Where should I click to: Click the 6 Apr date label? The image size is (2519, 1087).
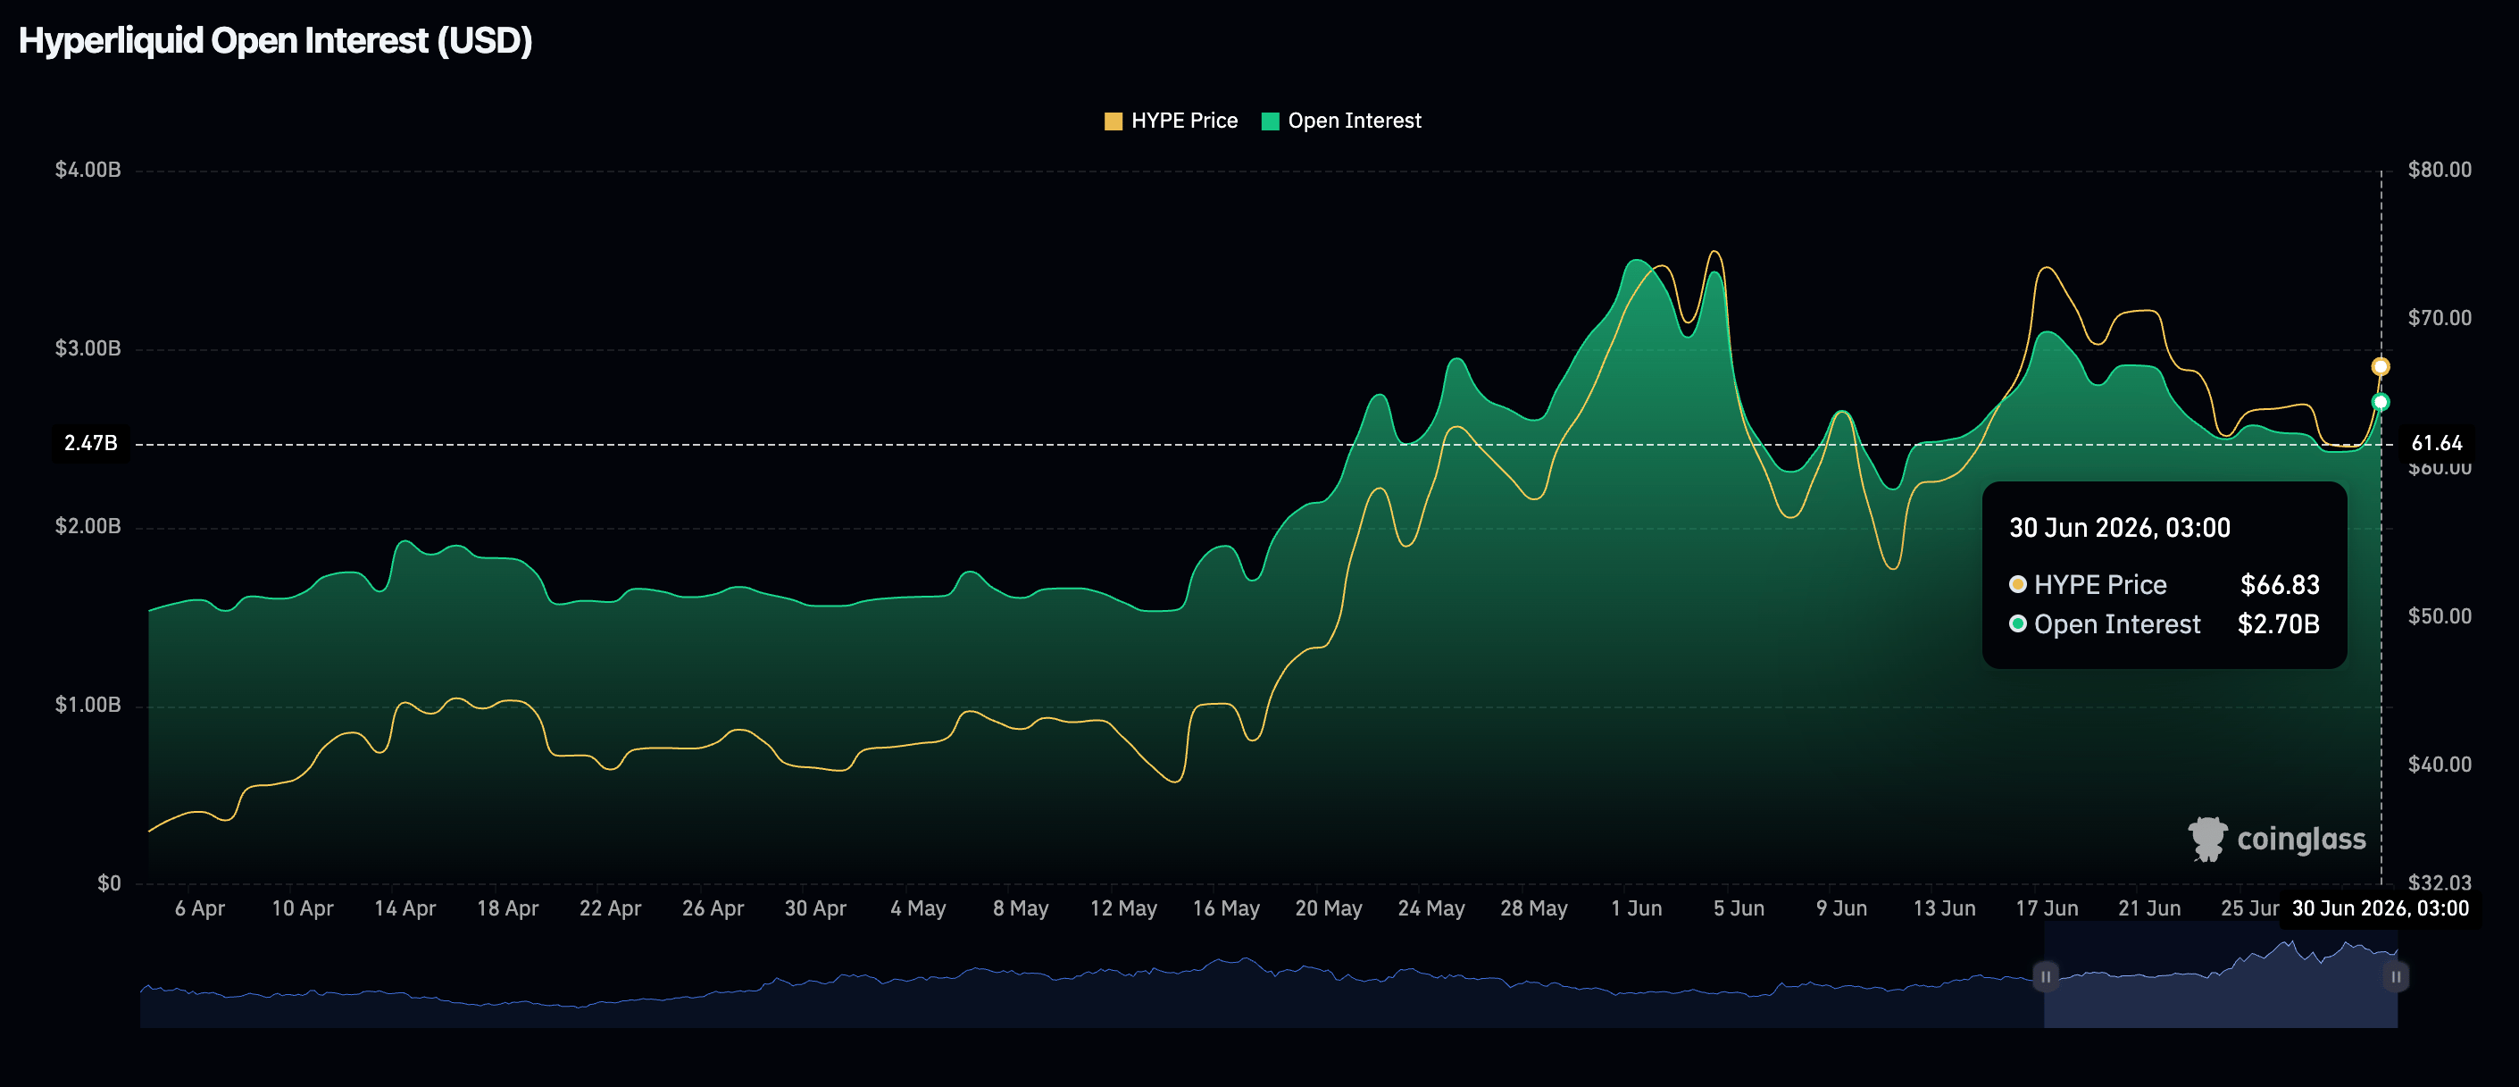coord(199,908)
